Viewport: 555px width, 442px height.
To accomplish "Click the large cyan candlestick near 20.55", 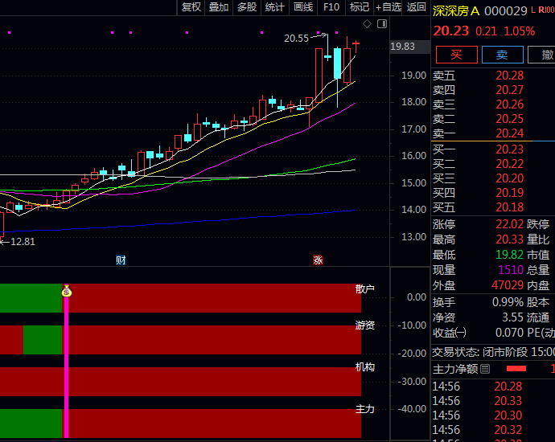I will pos(337,63).
